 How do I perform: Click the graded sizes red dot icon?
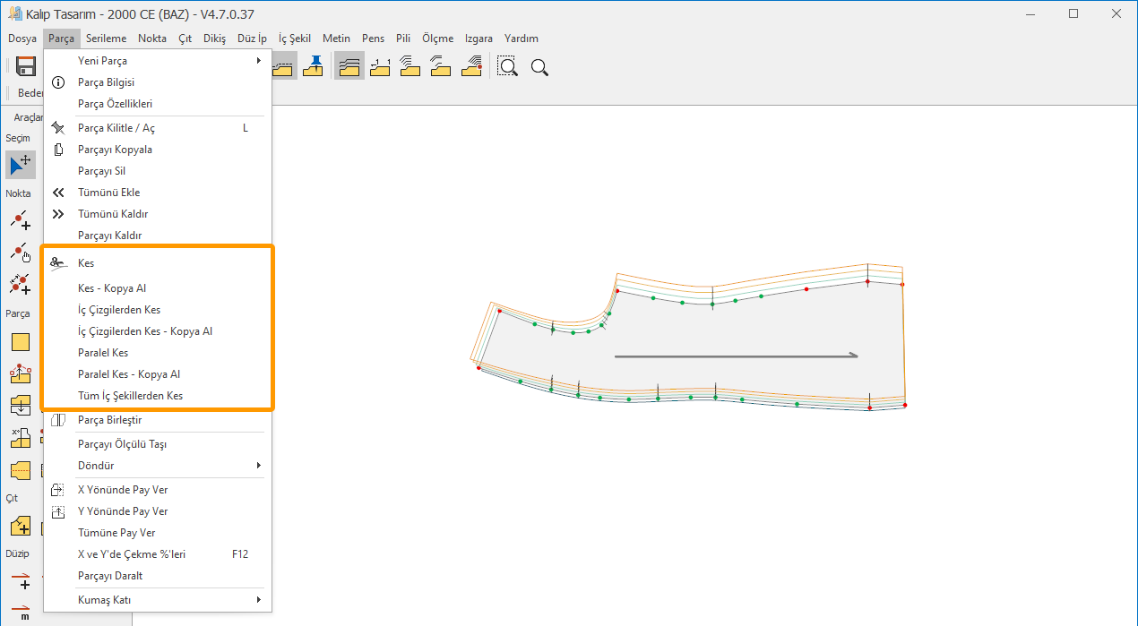pyautogui.click(x=472, y=66)
